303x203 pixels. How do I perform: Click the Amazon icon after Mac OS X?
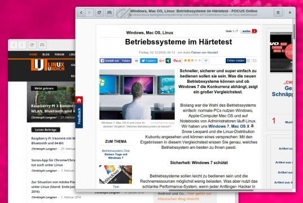point(252,126)
